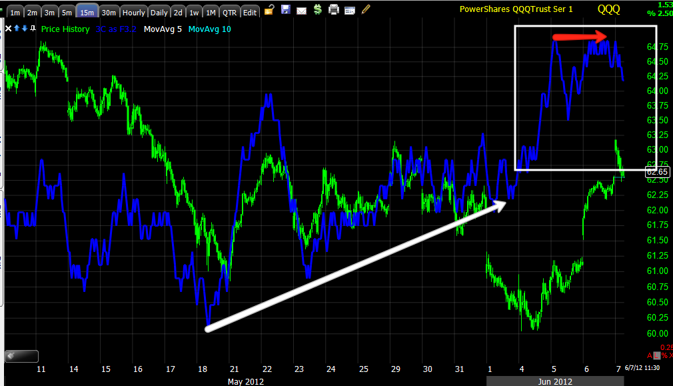The image size is (673, 386).
Task: Click the unlock padlock icon
Action: tap(269, 9)
